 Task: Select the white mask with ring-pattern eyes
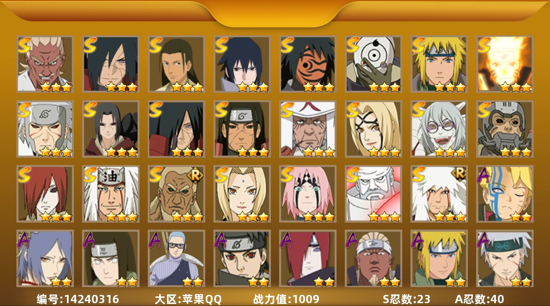(x=374, y=64)
